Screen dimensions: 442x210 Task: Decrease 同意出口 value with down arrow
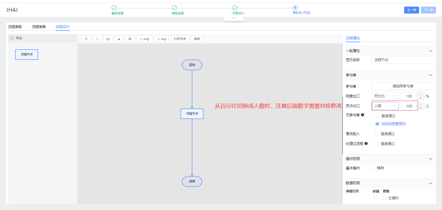pyautogui.click(x=420, y=98)
